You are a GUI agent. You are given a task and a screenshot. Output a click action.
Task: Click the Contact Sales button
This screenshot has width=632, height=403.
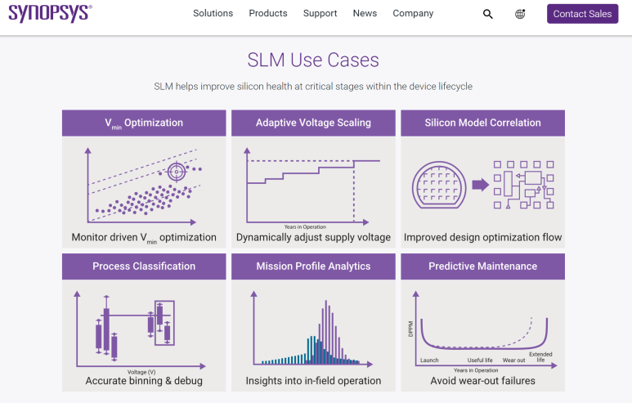click(582, 14)
